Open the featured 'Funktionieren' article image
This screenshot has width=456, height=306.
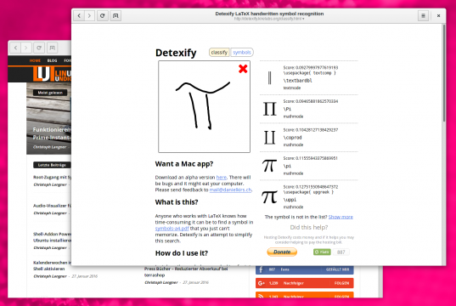[49, 118]
